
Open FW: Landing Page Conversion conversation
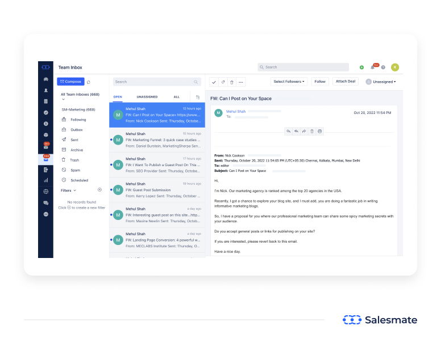157,240
